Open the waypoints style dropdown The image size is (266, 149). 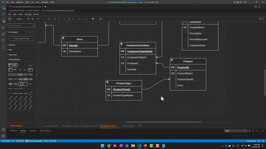click(x=86, y=19)
